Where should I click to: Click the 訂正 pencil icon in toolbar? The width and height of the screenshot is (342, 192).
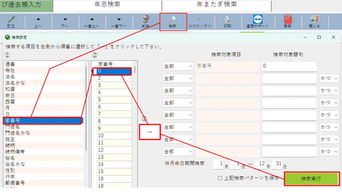[x=11, y=20]
